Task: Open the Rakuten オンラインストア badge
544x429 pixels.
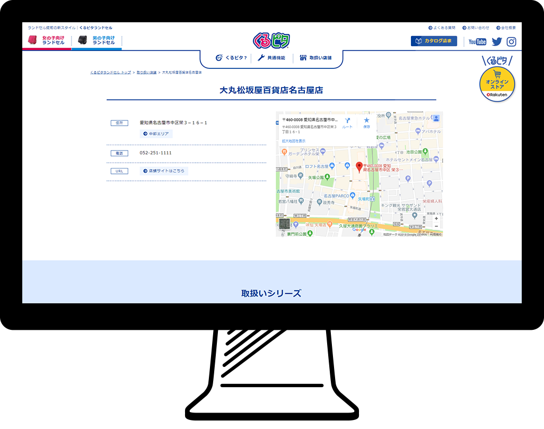Action: (x=497, y=84)
